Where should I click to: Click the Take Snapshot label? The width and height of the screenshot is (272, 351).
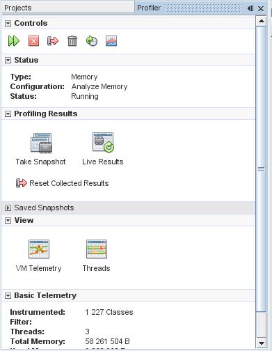click(40, 162)
